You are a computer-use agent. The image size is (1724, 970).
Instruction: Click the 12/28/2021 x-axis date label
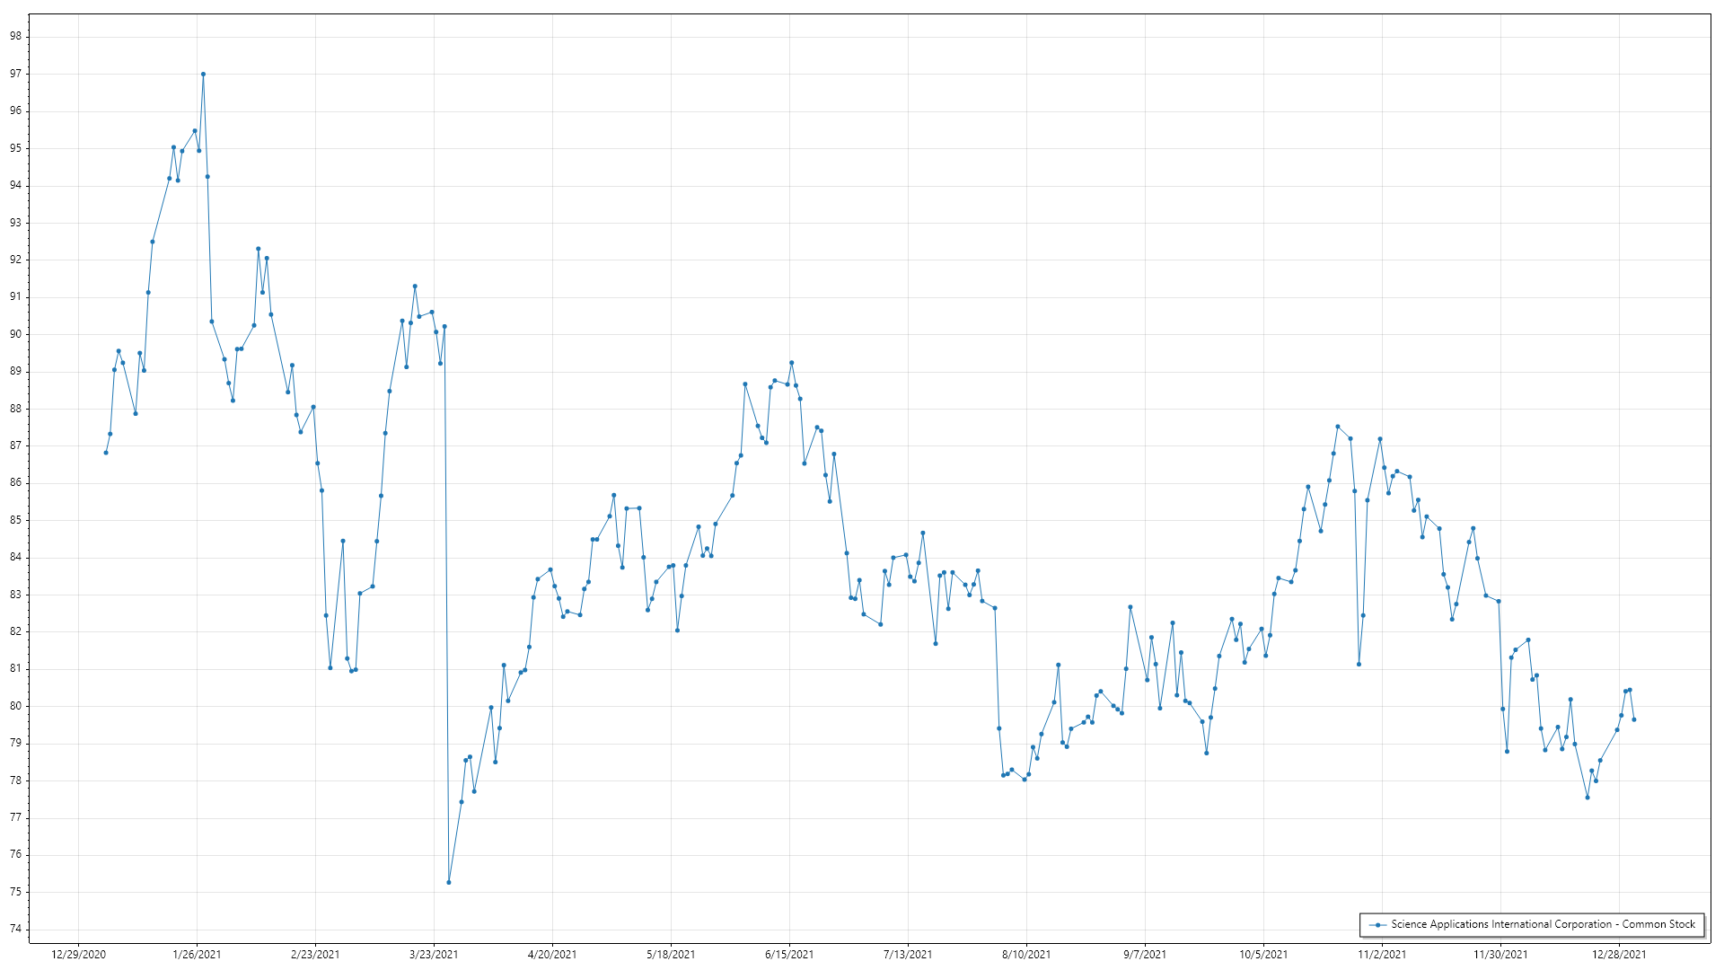(1619, 955)
